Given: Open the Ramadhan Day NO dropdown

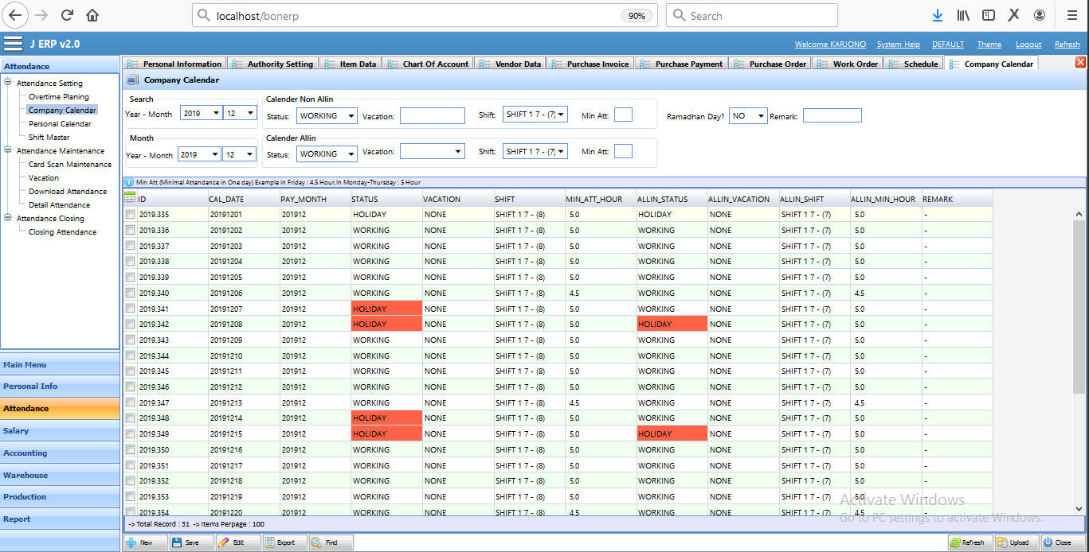Looking at the screenshot, I should [x=747, y=116].
